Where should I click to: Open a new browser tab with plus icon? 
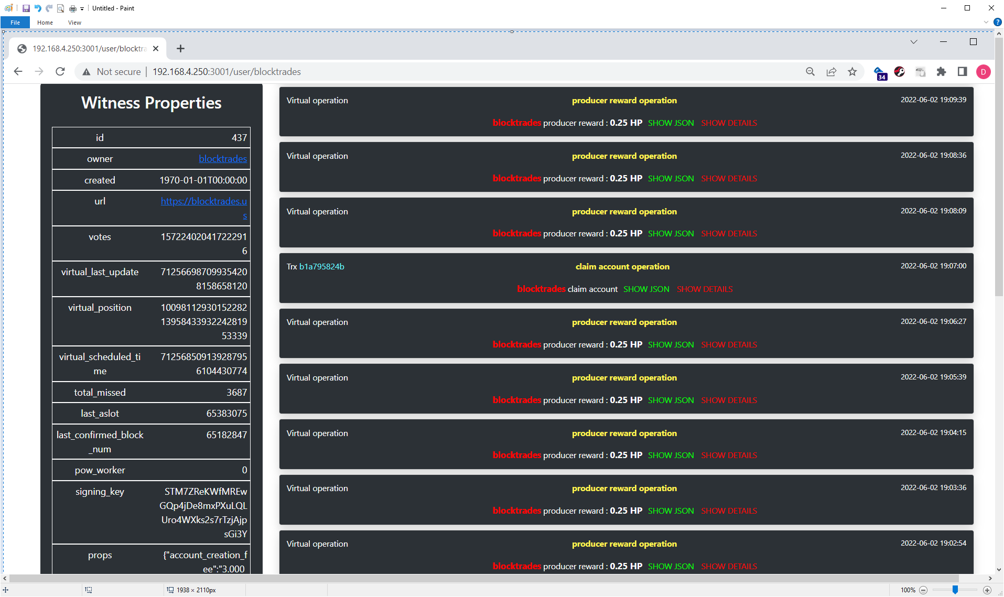coord(180,49)
